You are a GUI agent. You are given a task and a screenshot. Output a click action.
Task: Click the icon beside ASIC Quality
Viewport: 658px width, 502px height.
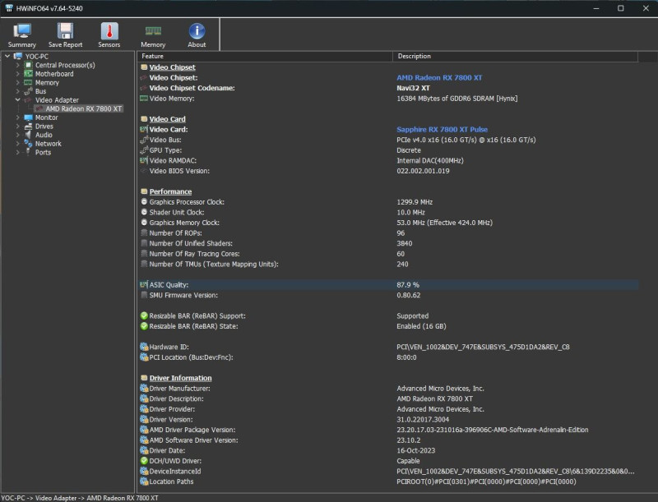(144, 285)
